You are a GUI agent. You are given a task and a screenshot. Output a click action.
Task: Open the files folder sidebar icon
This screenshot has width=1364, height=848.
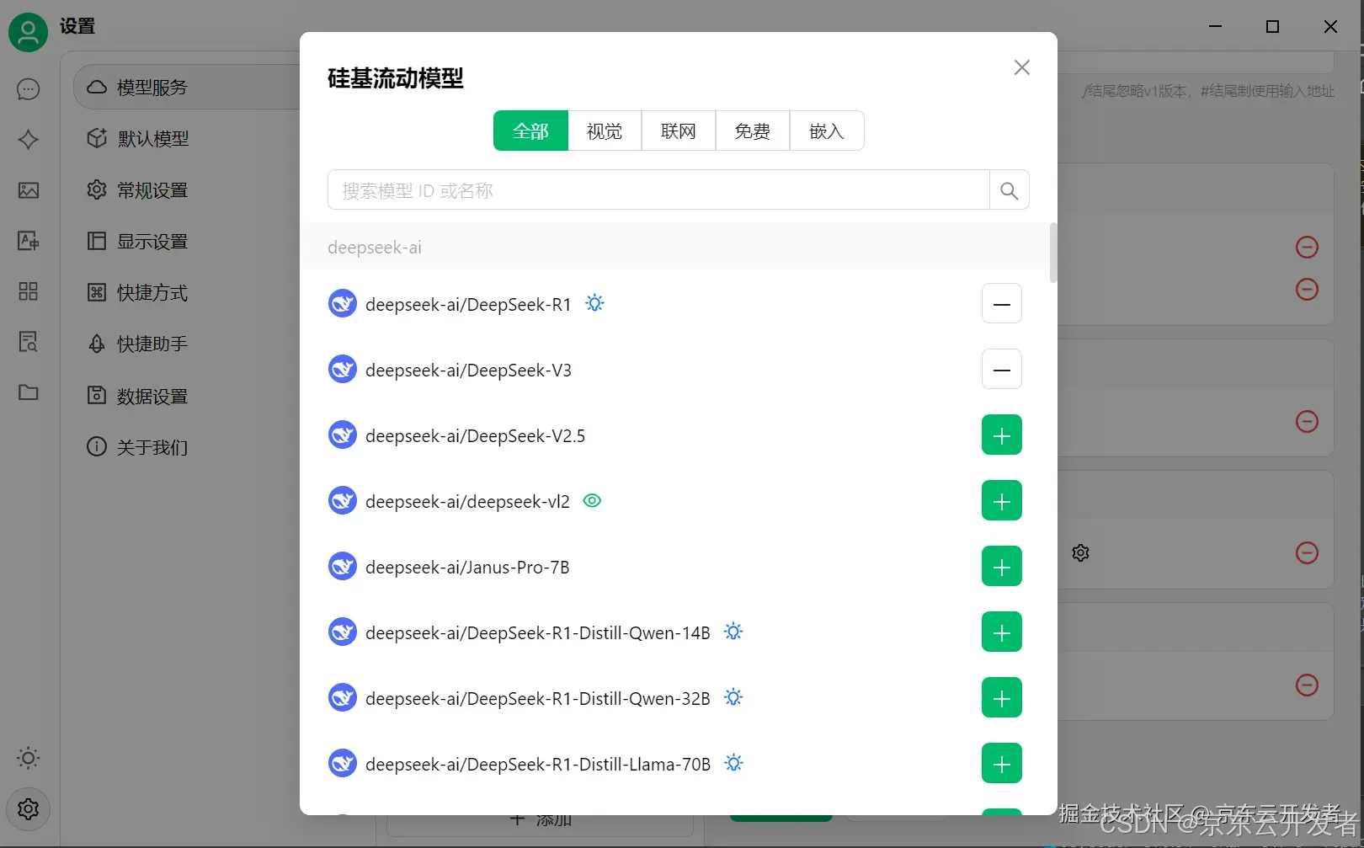[28, 392]
